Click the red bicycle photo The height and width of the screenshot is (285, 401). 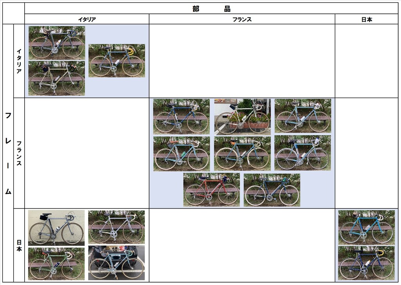pyautogui.click(x=211, y=190)
